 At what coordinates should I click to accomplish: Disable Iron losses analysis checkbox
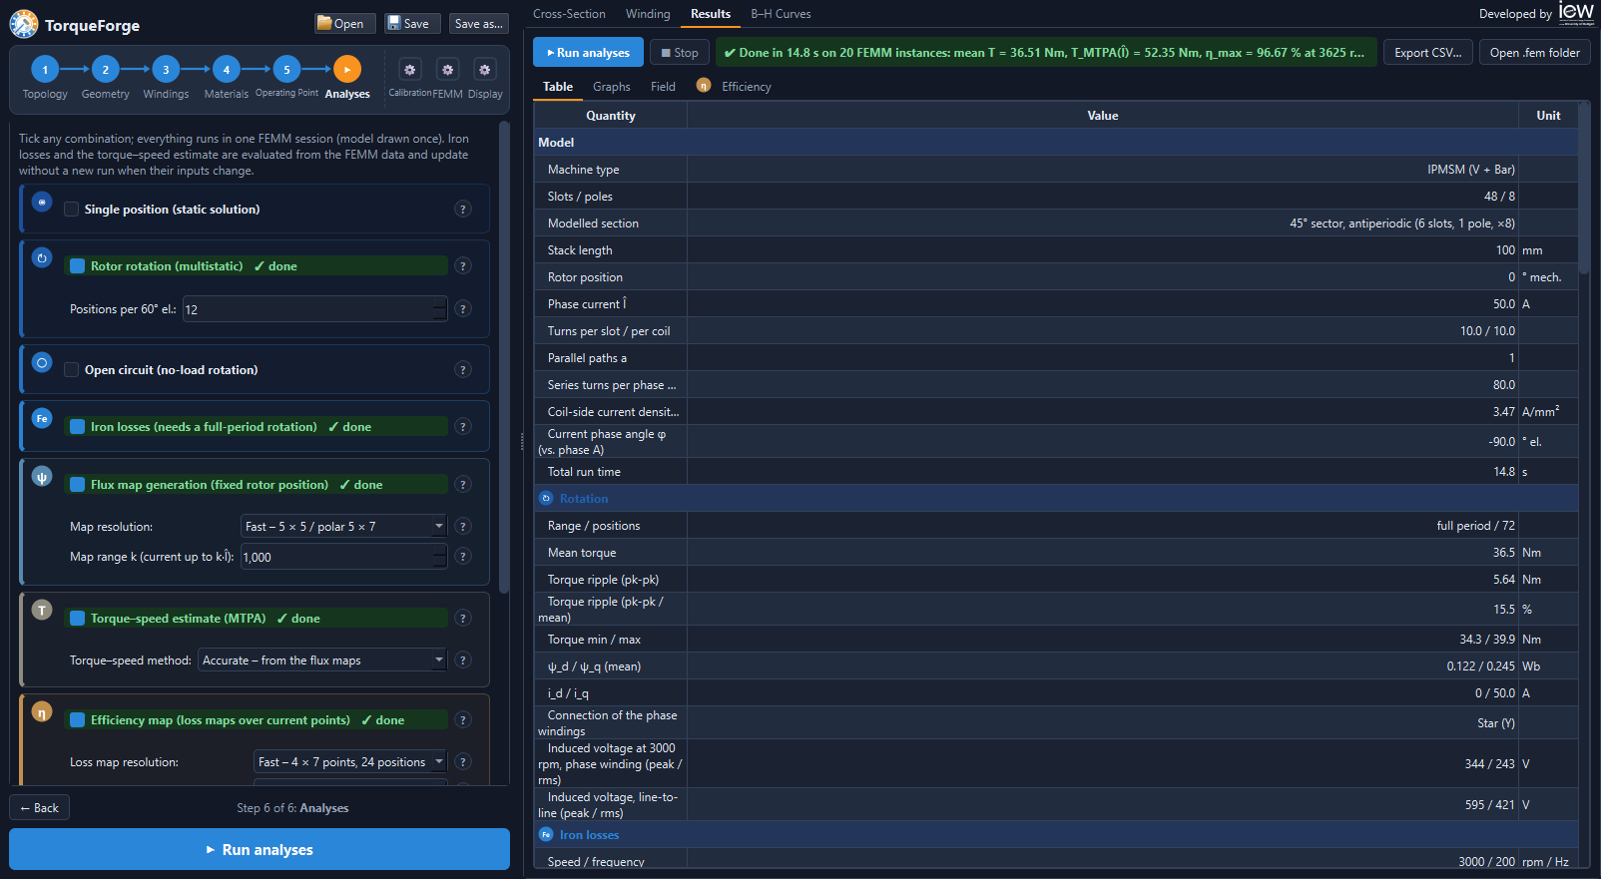77,427
